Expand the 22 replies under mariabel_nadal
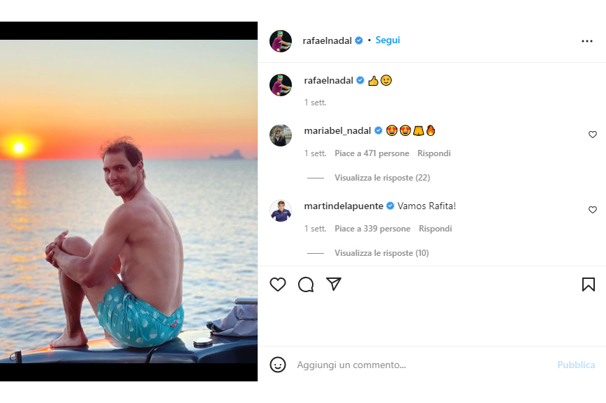The height and width of the screenshot is (403, 606). tap(382, 178)
